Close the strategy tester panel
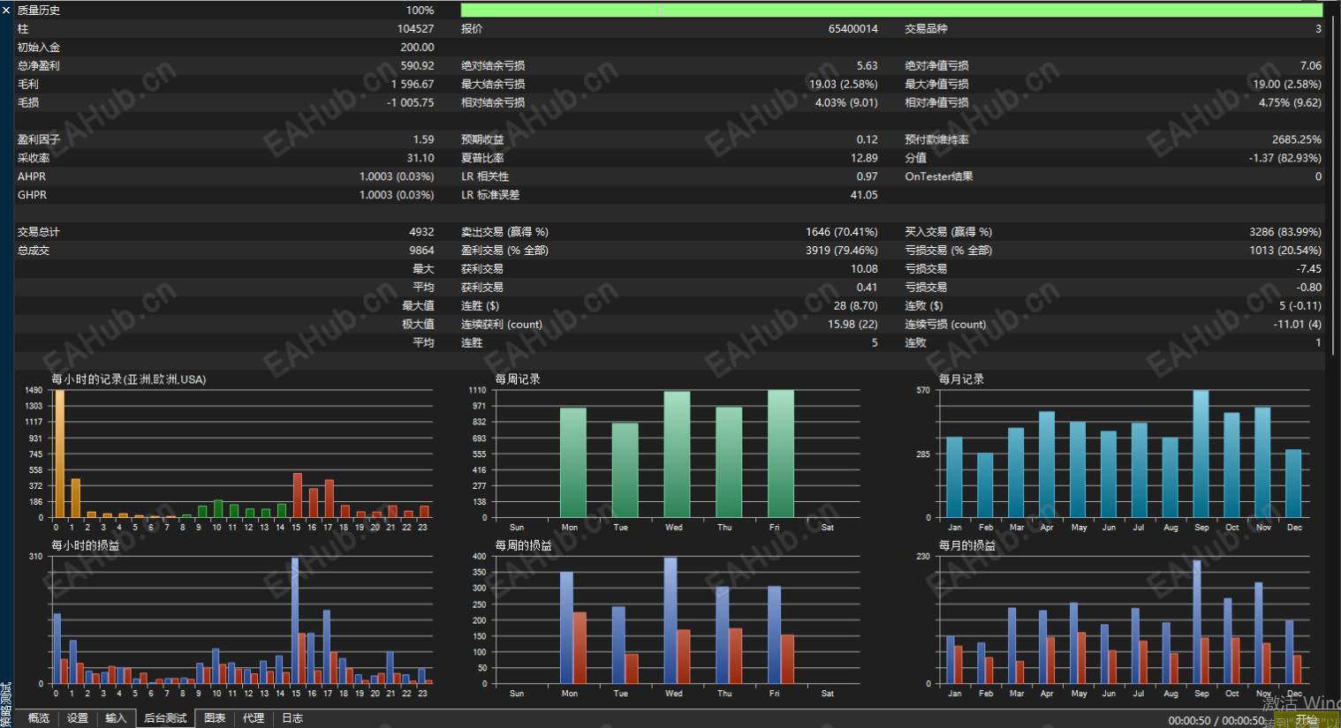The width and height of the screenshot is (1341, 728). click(x=6, y=11)
